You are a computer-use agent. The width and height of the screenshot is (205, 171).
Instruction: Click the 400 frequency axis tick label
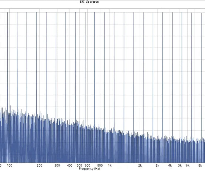(x=70, y=165)
